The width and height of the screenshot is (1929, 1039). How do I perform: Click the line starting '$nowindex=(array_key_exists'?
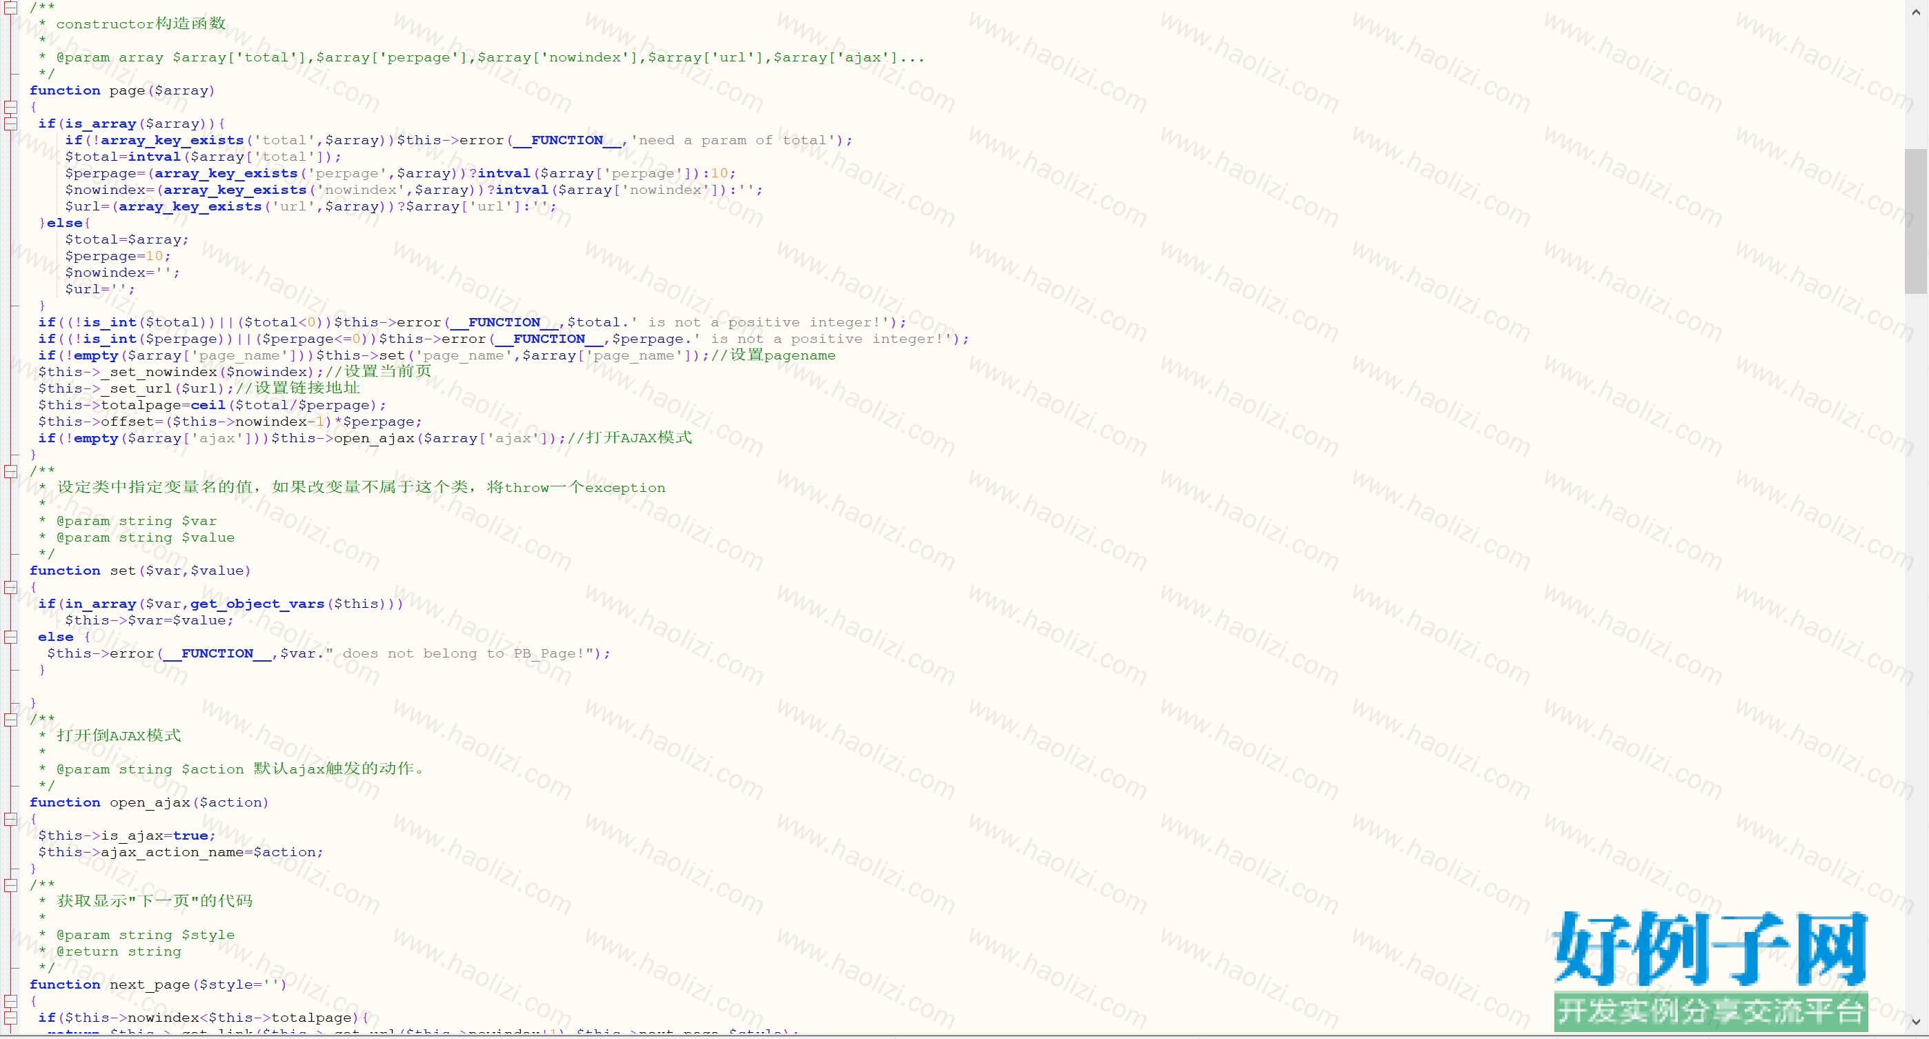coord(414,190)
